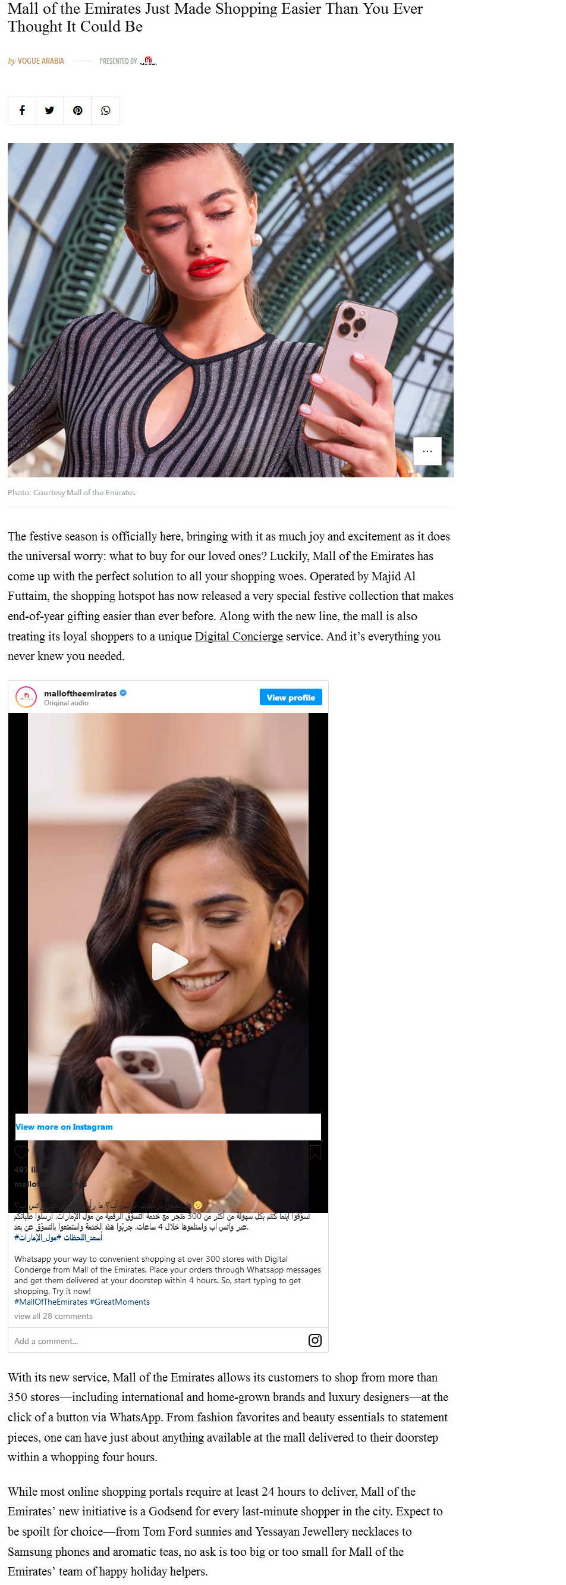Open the Digital Concierge link
This screenshot has width=566, height=1585.
tap(238, 636)
